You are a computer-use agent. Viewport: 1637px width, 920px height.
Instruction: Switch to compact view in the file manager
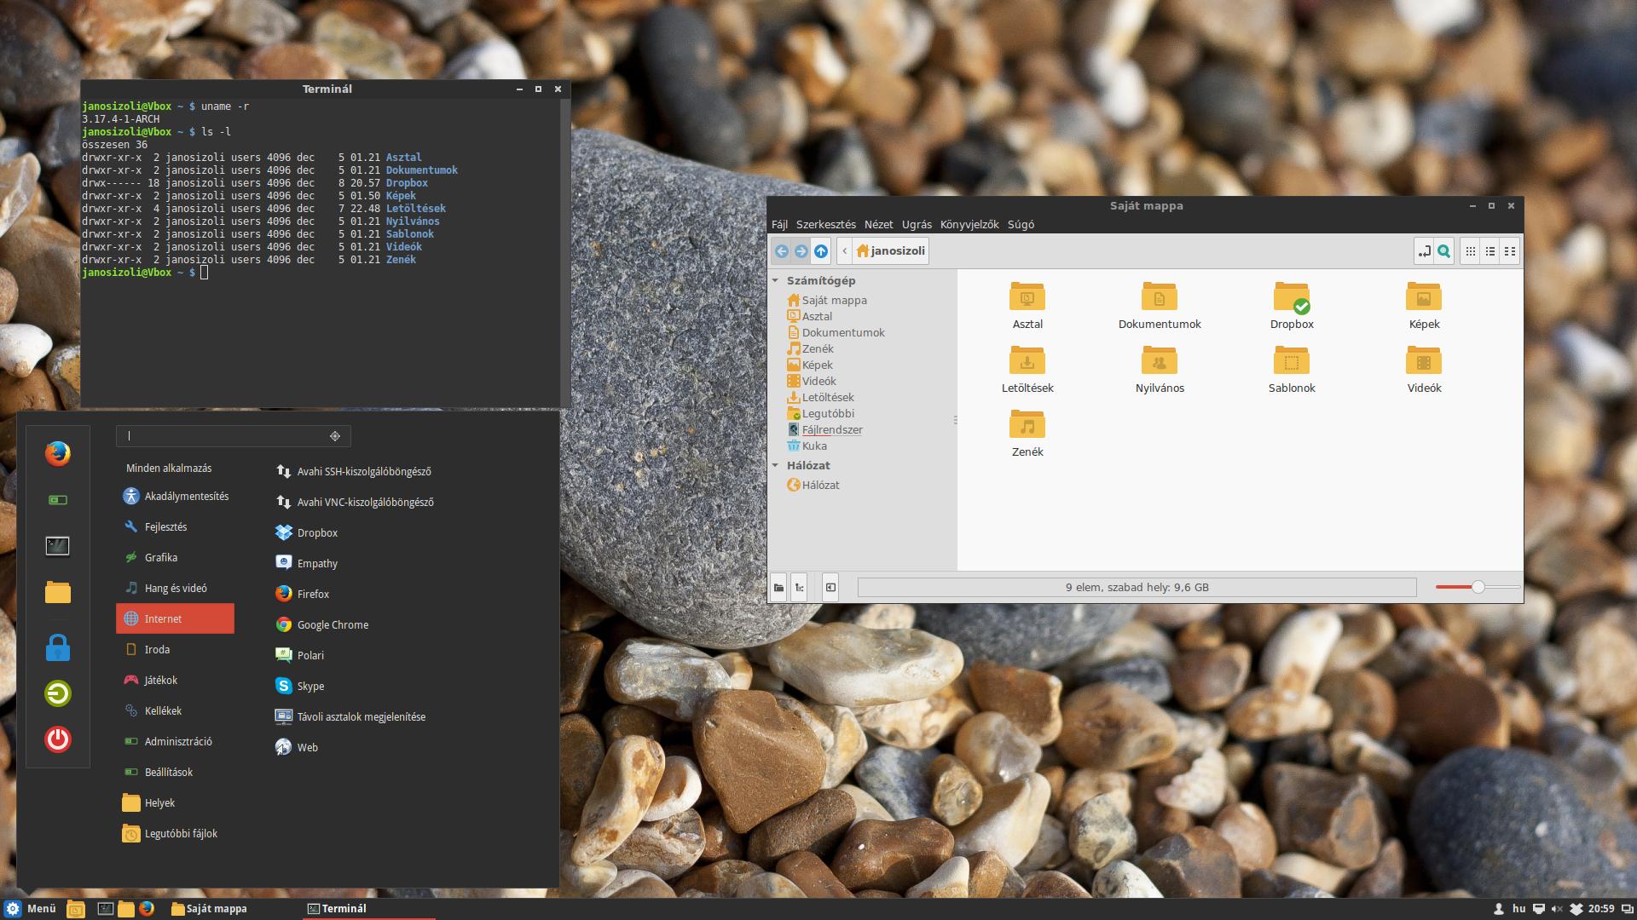pyautogui.click(x=1509, y=251)
